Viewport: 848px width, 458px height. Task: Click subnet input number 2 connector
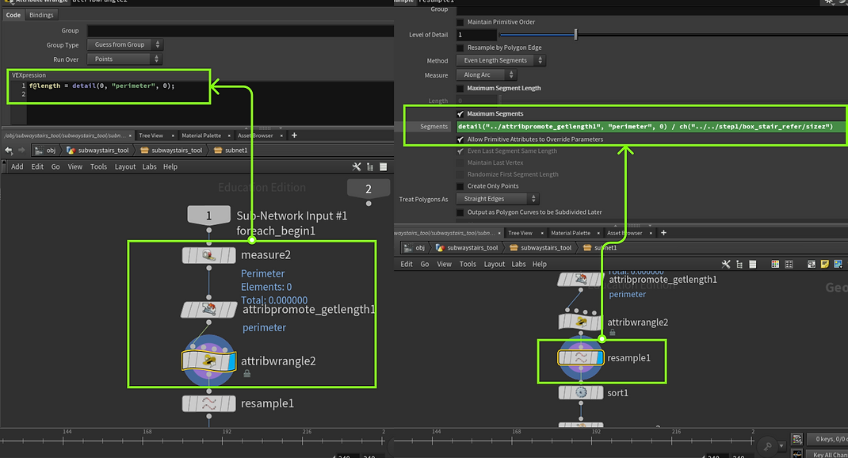[x=369, y=204]
